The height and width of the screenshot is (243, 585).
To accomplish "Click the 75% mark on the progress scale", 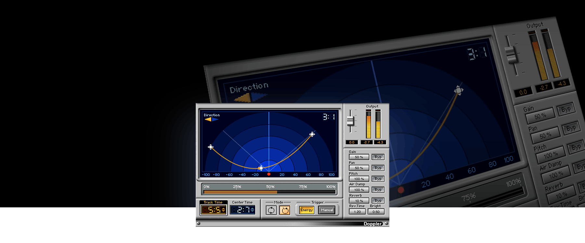I will point(303,187).
